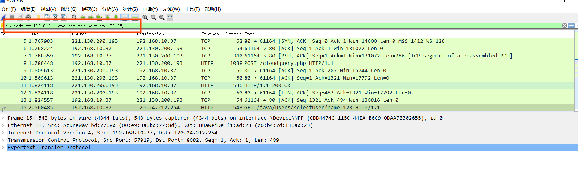The height and width of the screenshot is (190, 578).
Task: Expand Transmission Control Protocol details
Action: tap(3, 140)
